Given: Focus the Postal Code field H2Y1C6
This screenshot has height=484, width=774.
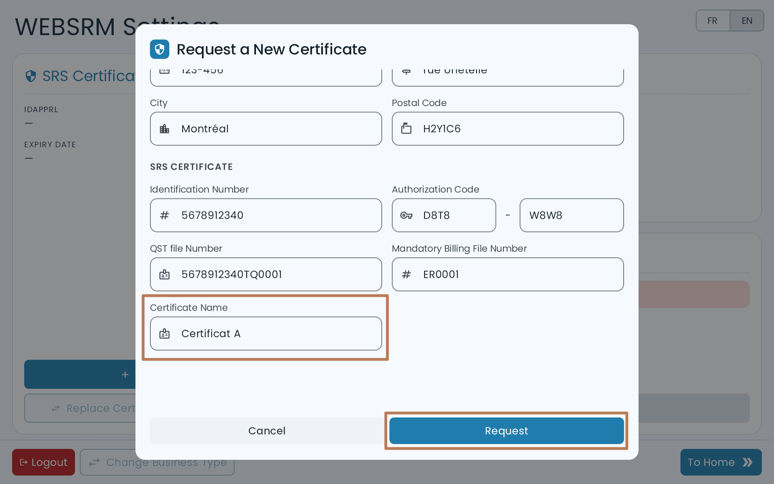Looking at the screenshot, I should point(508,129).
